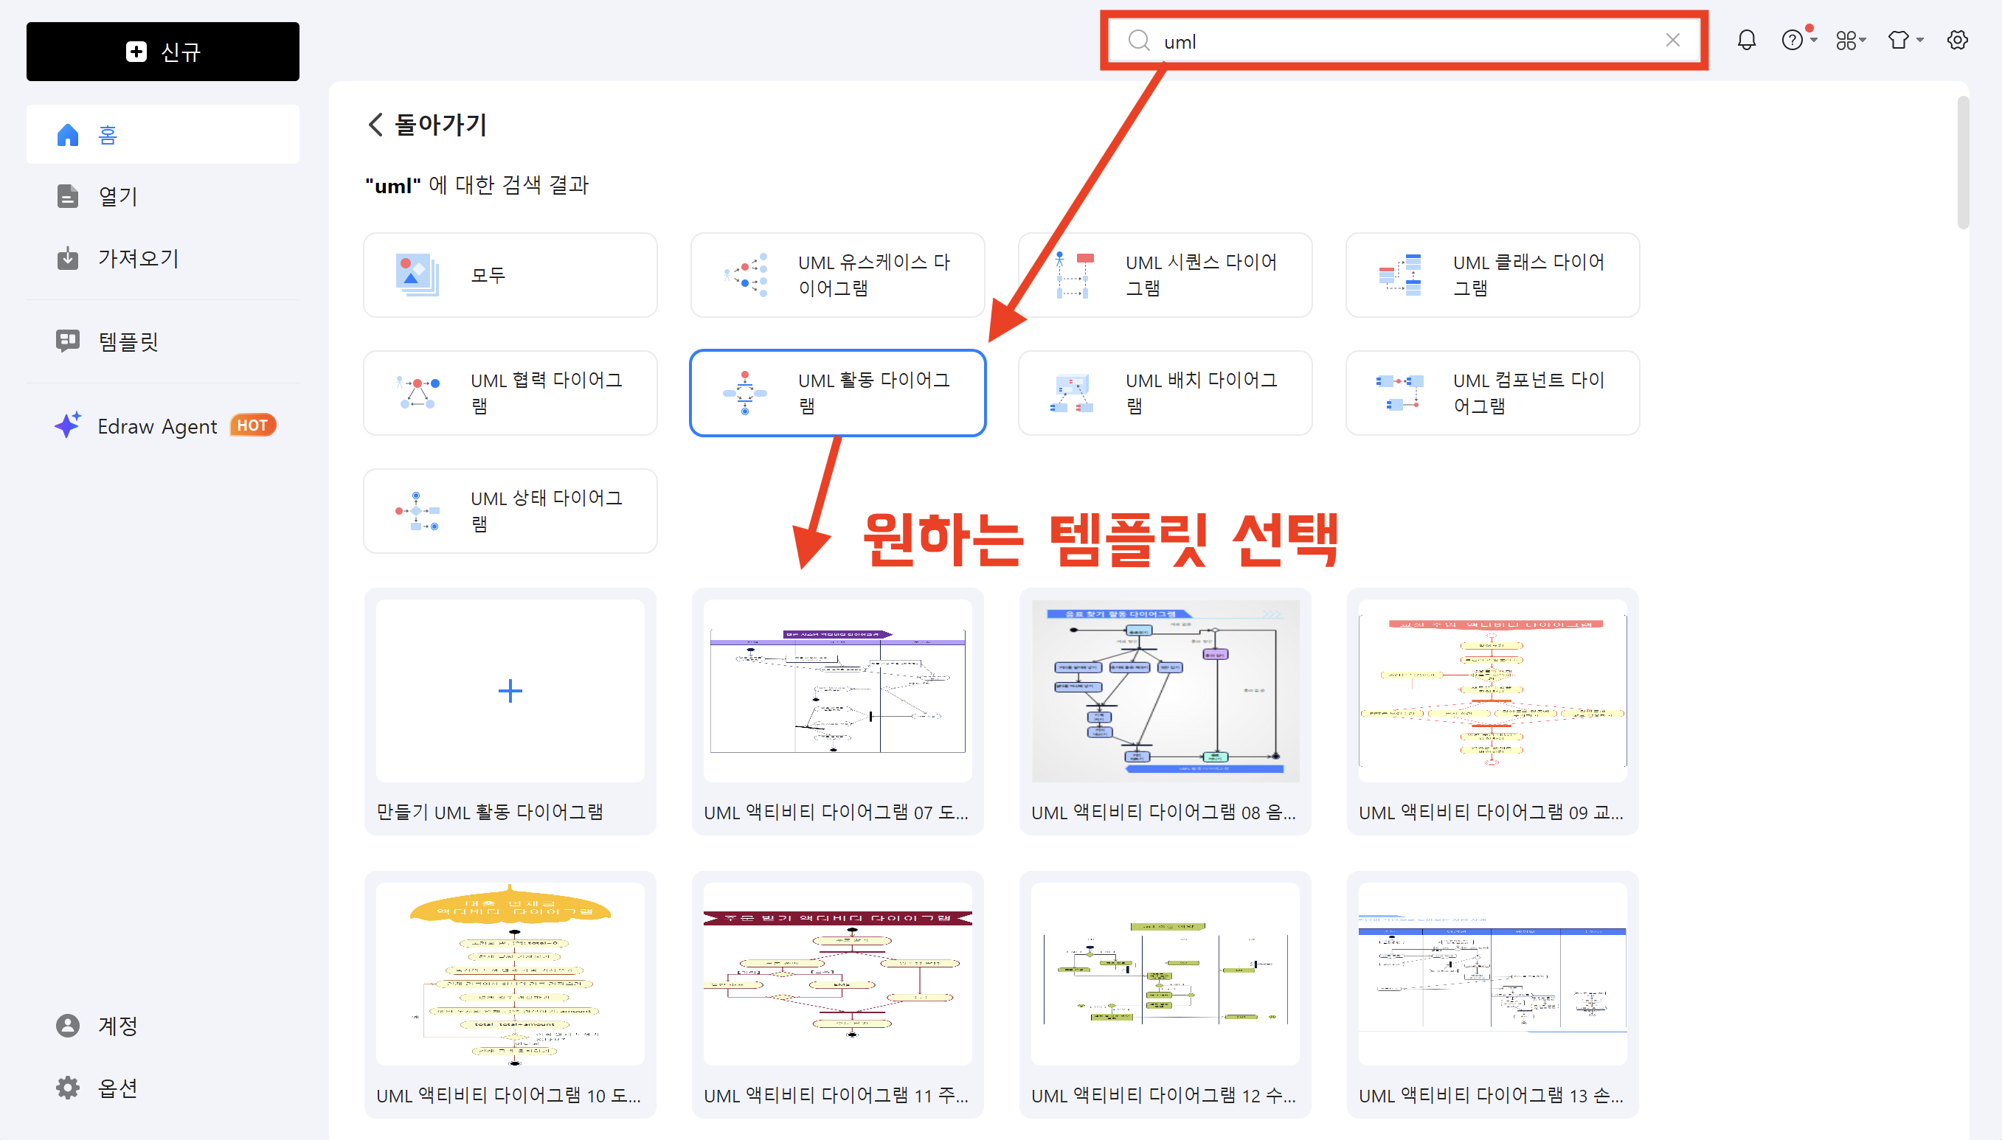Open the 계정 account section
Image resolution: width=2002 pixels, height=1140 pixels.
(117, 1026)
